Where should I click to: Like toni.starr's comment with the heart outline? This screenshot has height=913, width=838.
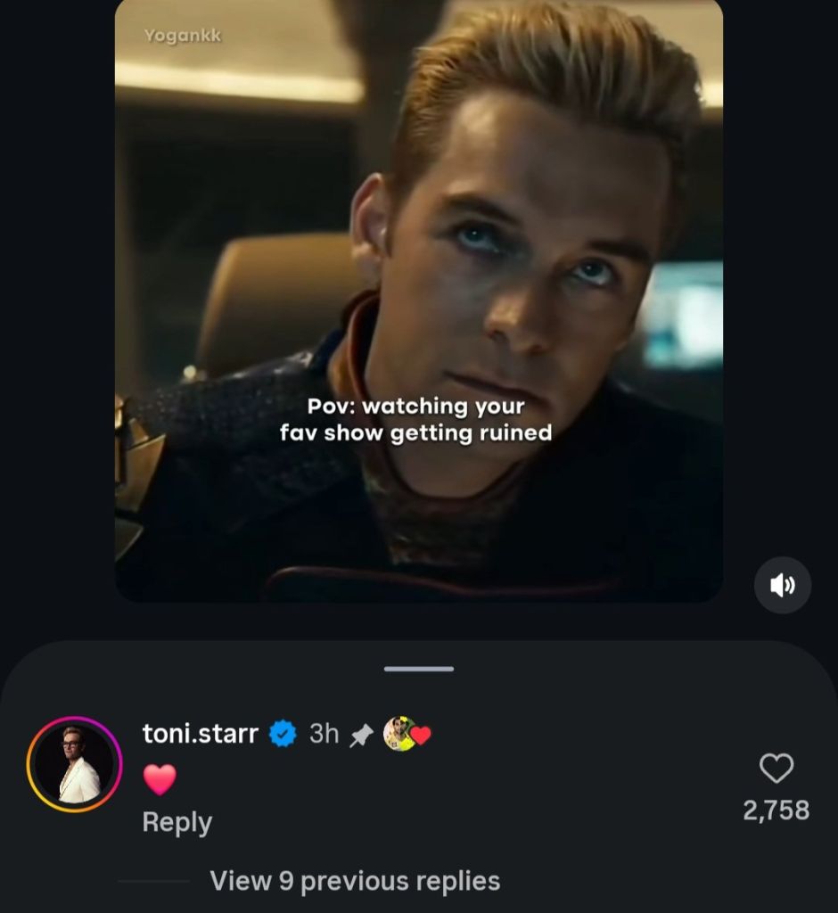pos(776,768)
